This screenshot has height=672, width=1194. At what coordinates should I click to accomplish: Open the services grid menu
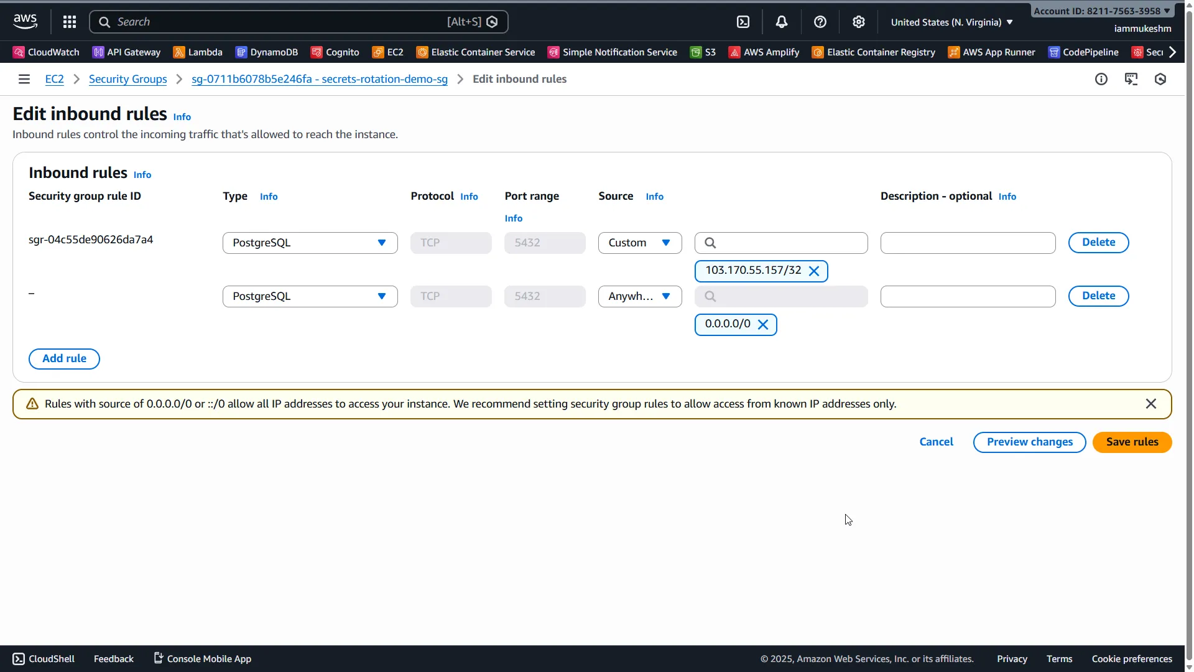tap(69, 21)
